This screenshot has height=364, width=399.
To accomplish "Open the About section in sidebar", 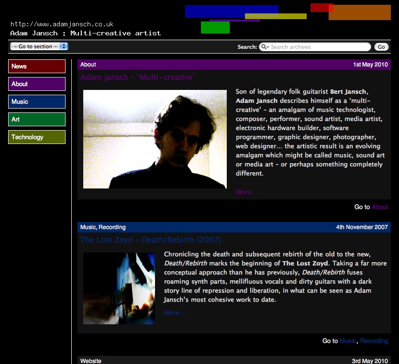I will coord(37,84).
